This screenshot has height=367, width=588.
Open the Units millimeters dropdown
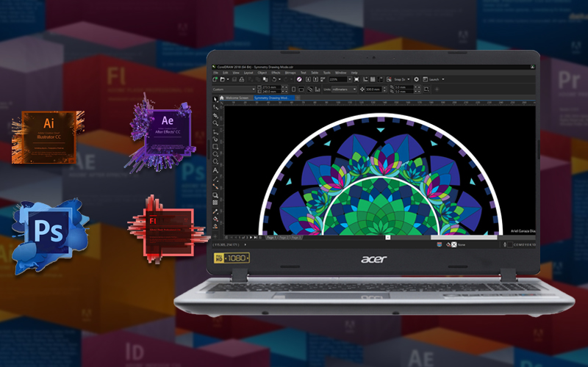tap(344, 89)
